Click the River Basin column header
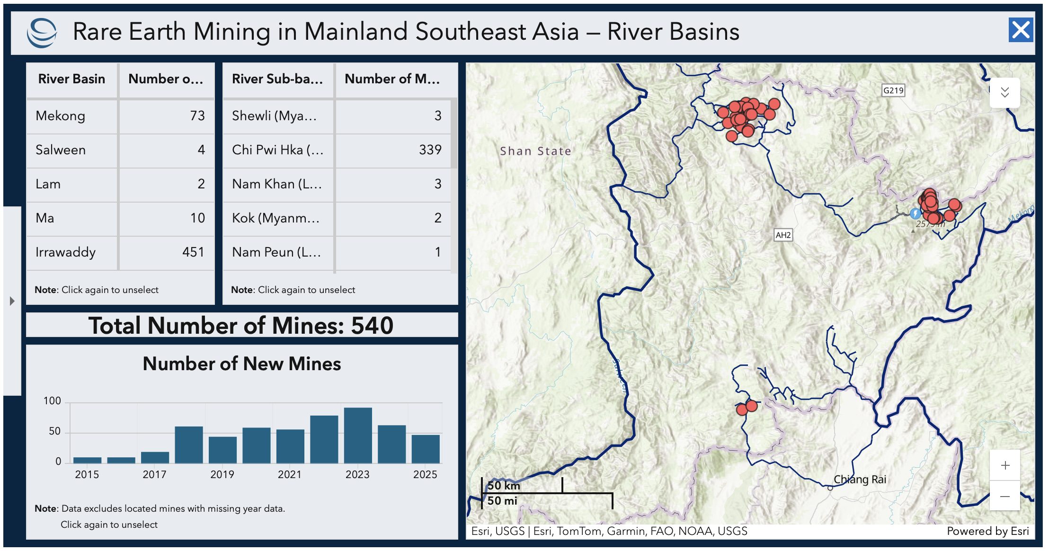 [71, 79]
